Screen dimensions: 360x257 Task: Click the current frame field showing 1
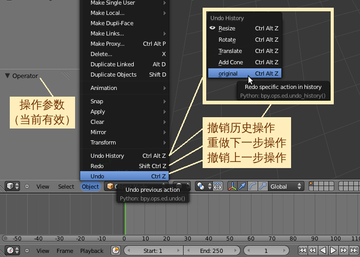point(266,251)
